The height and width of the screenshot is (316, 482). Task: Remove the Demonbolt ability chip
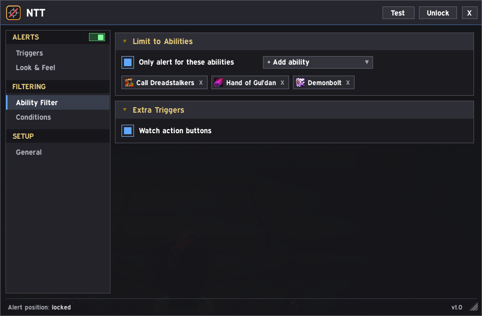tap(347, 83)
